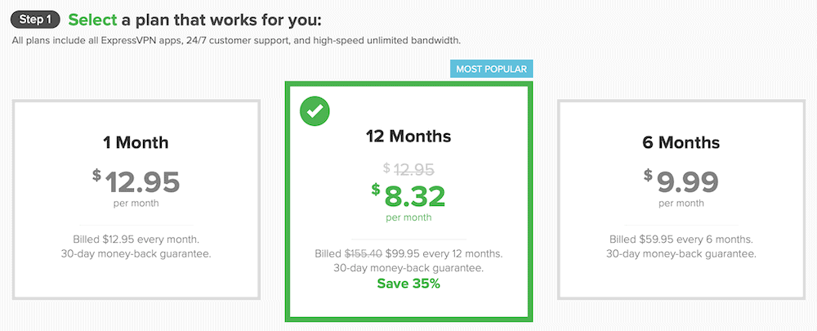The height and width of the screenshot is (331, 817).
Task: Click money-back guarantee text in 12 Months card
Action: [408, 268]
